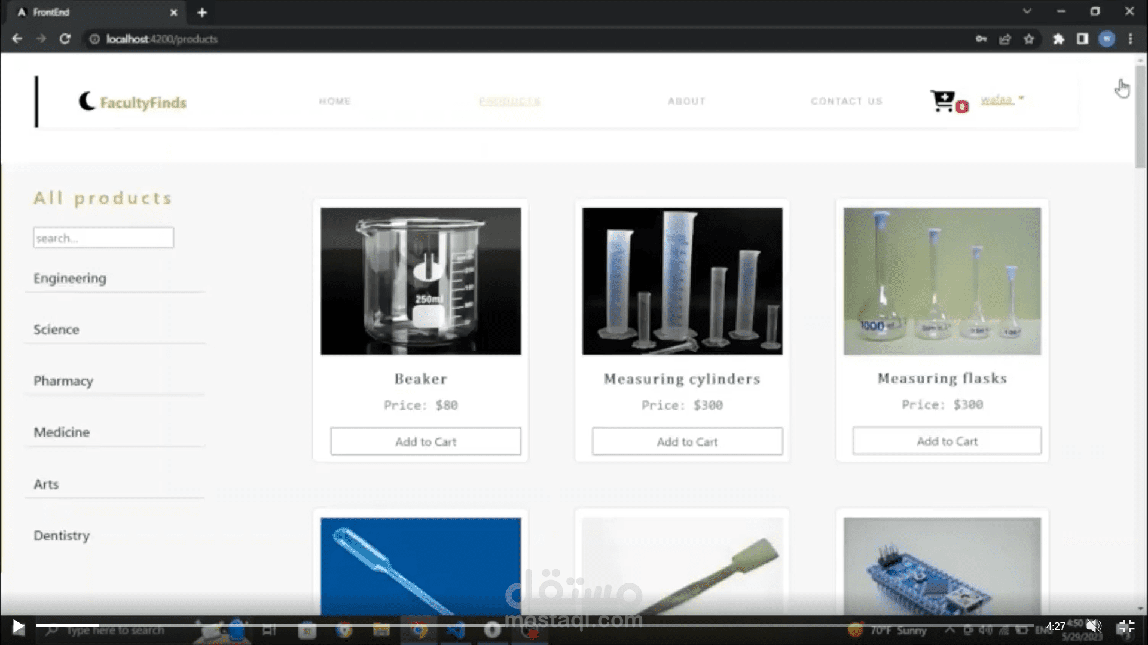The height and width of the screenshot is (645, 1148).
Task: Toggle browser side panel icon
Action: (1082, 39)
